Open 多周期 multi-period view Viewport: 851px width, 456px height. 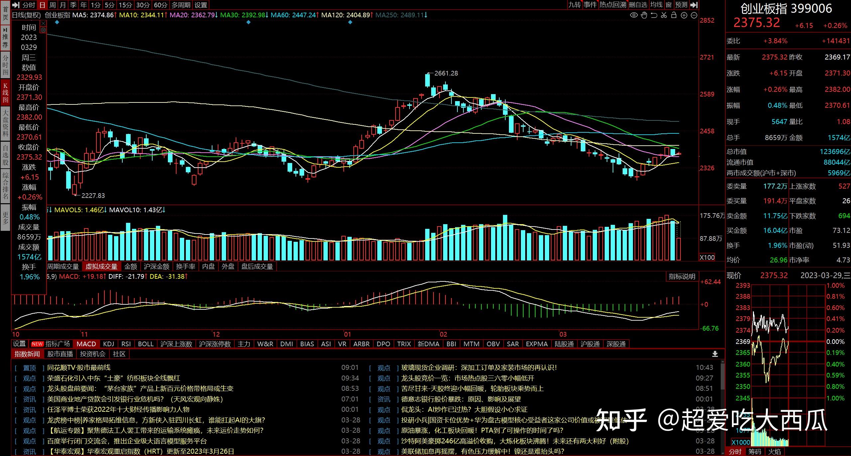tap(181, 5)
